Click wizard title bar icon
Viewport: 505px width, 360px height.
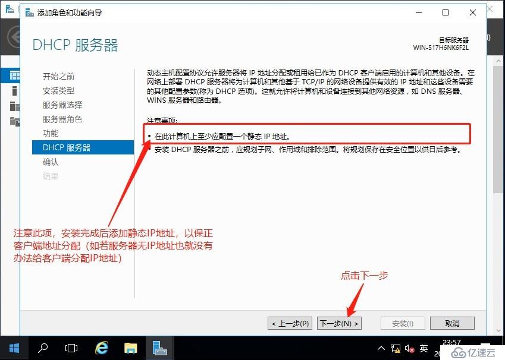[29, 12]
